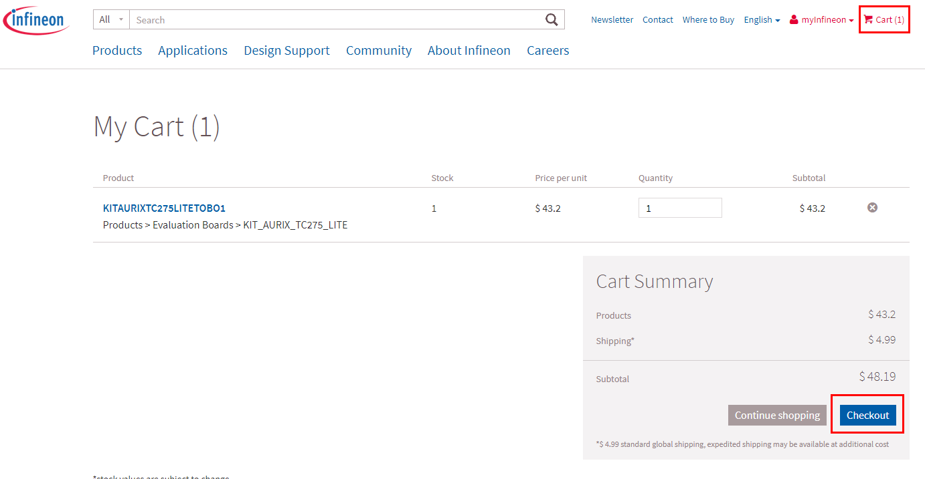Click the Product column header
925x479 pixels.
pos(118,178)
